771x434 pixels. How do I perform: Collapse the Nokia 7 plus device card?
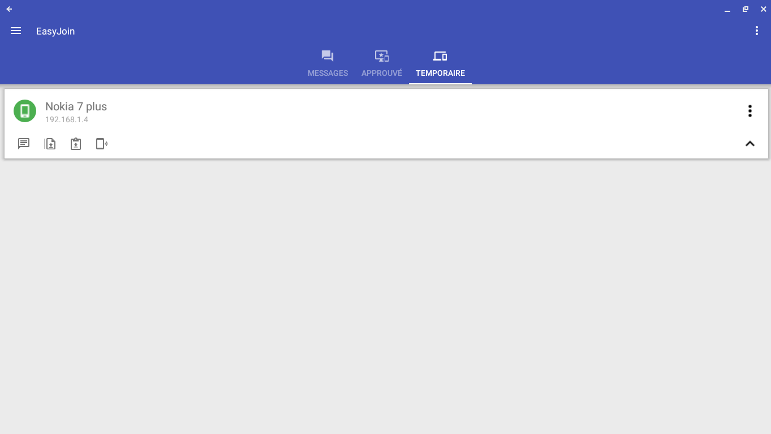[x=750, y=144]
